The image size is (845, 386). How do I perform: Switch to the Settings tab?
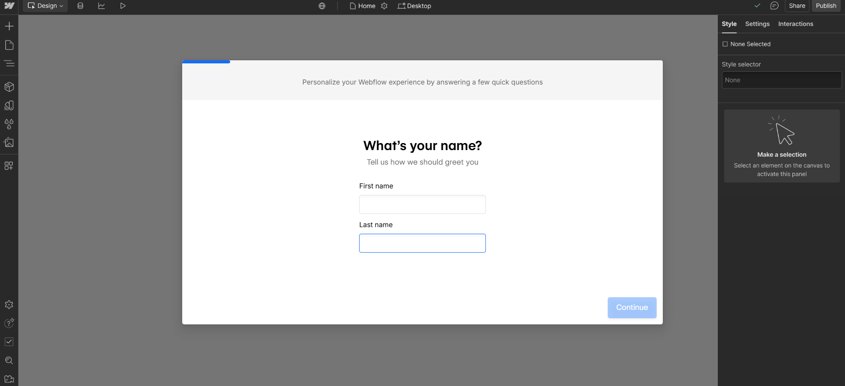point(757,24)
